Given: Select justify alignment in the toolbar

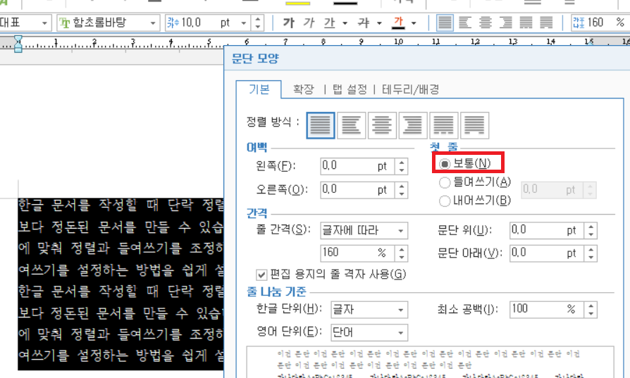Looking at the screenshot, I should [445, 23].
